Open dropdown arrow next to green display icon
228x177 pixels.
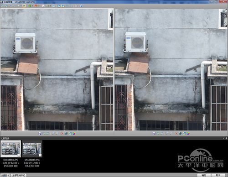tap(33, 6)
